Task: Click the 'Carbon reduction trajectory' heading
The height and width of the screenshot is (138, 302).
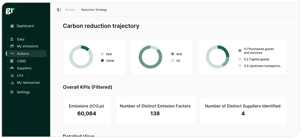Action: (101, 26)
